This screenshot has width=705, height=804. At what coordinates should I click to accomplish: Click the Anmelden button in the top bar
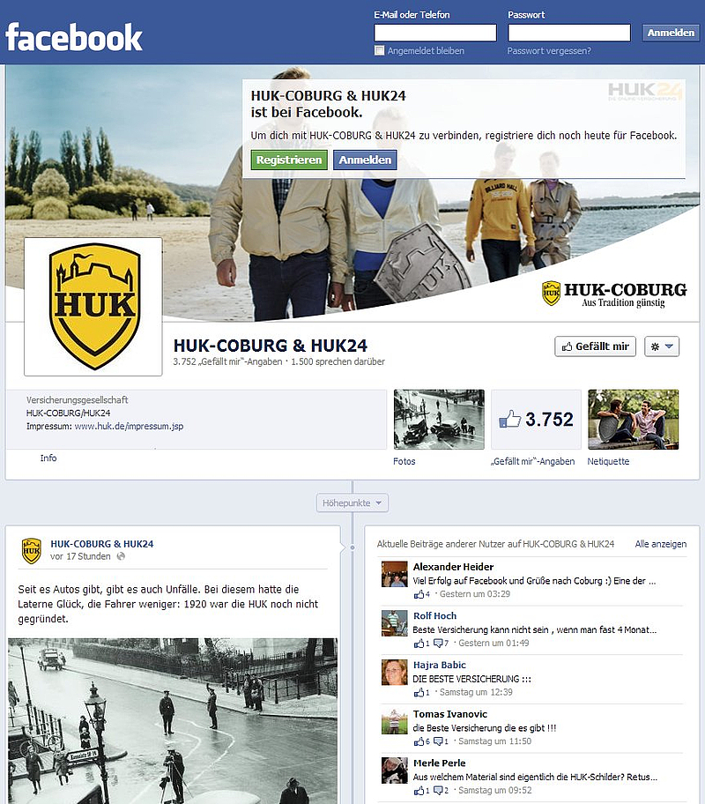[x=671, y=33]
